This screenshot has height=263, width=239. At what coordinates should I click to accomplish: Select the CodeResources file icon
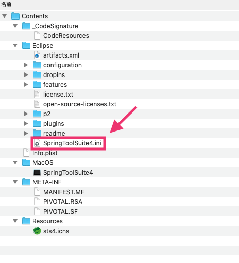[x=37, y=36]
